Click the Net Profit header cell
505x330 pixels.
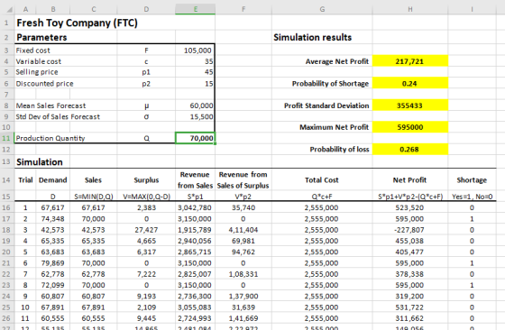click(x=409, y=180)
